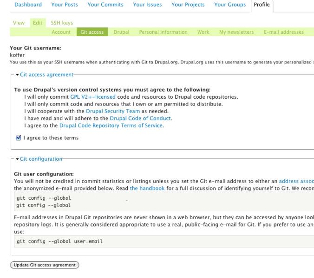Open the SSH keys sub-tab
Viewport: 314px width, 278px height.
pos(62,23)
